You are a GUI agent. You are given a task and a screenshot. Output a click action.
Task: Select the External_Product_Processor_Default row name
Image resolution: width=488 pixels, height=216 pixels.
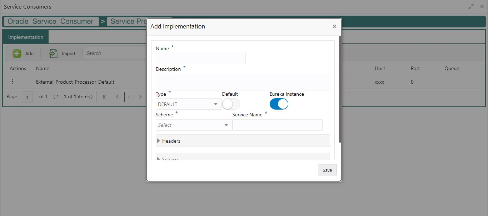pyautogui.click(x=75, y=82)
